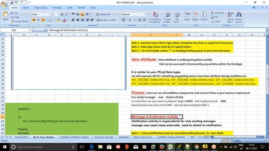
Task: Toggle Wrap Text
Action: pos(103,14)
